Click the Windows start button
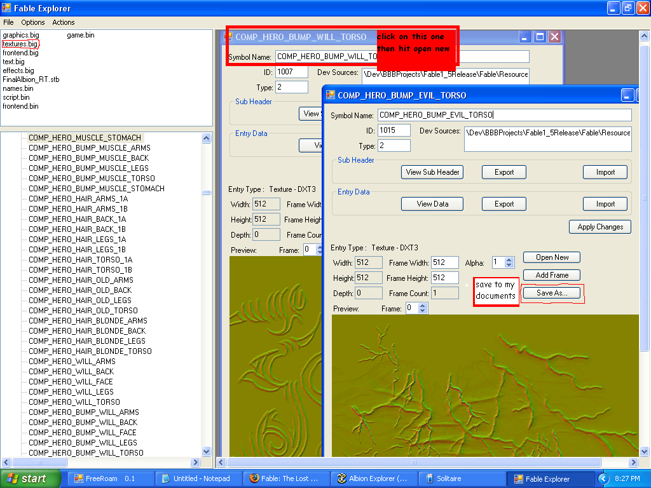 (30, 478)
